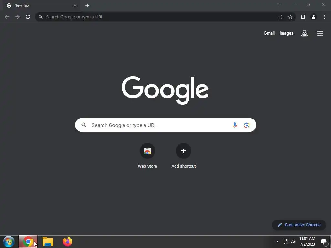Click the Google search box
331x248 pixels.
[x=165, y=125]
